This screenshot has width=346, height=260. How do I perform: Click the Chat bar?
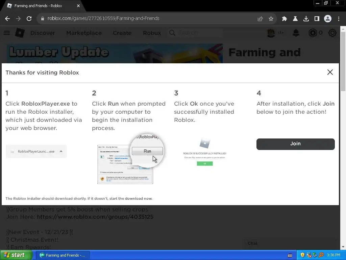[291, 243]
